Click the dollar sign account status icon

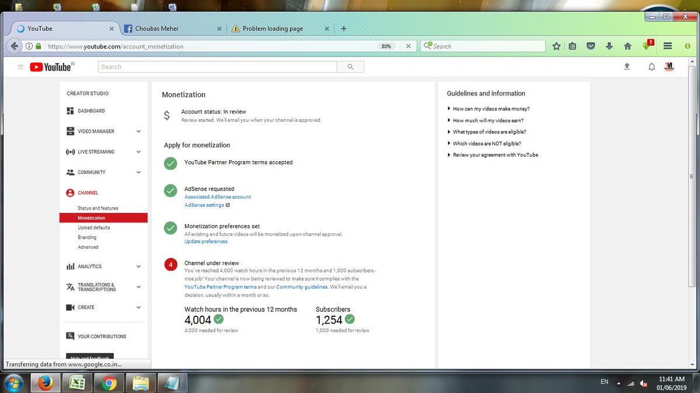[x=167, y=115]
